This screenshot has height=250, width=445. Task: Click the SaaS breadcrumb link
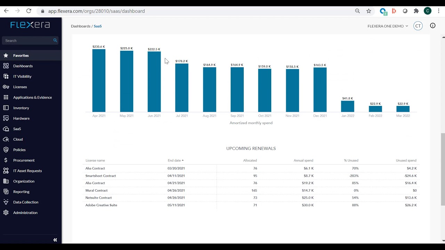click(x=98, y=26)
